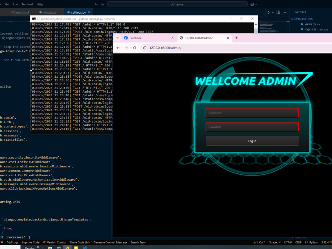Screen dimensions: 332x249
Task: Change file encoding via UTF-8
Action: coord(288,242)
